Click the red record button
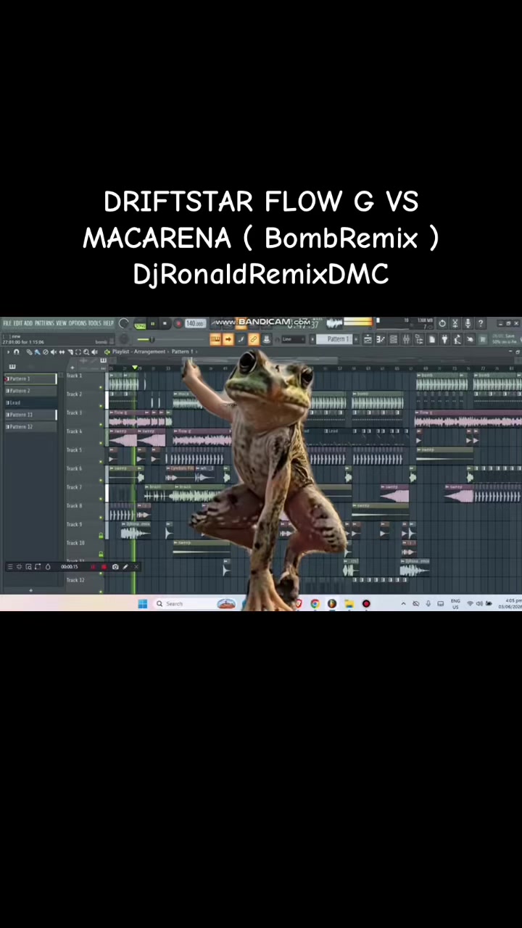 178,323
